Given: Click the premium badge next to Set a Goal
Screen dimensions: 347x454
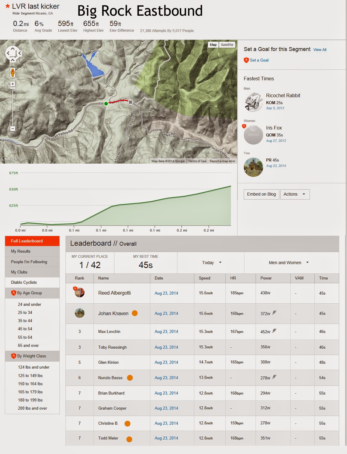Looking at the screenshot, I should (x=246, y=60).
